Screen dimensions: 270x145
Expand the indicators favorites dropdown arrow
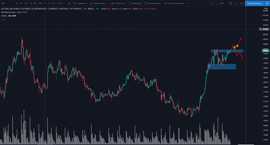tap(108, 3)
